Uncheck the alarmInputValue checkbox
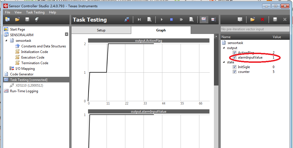This screenshot has height=148, width=293. click(x=234, y=57)
